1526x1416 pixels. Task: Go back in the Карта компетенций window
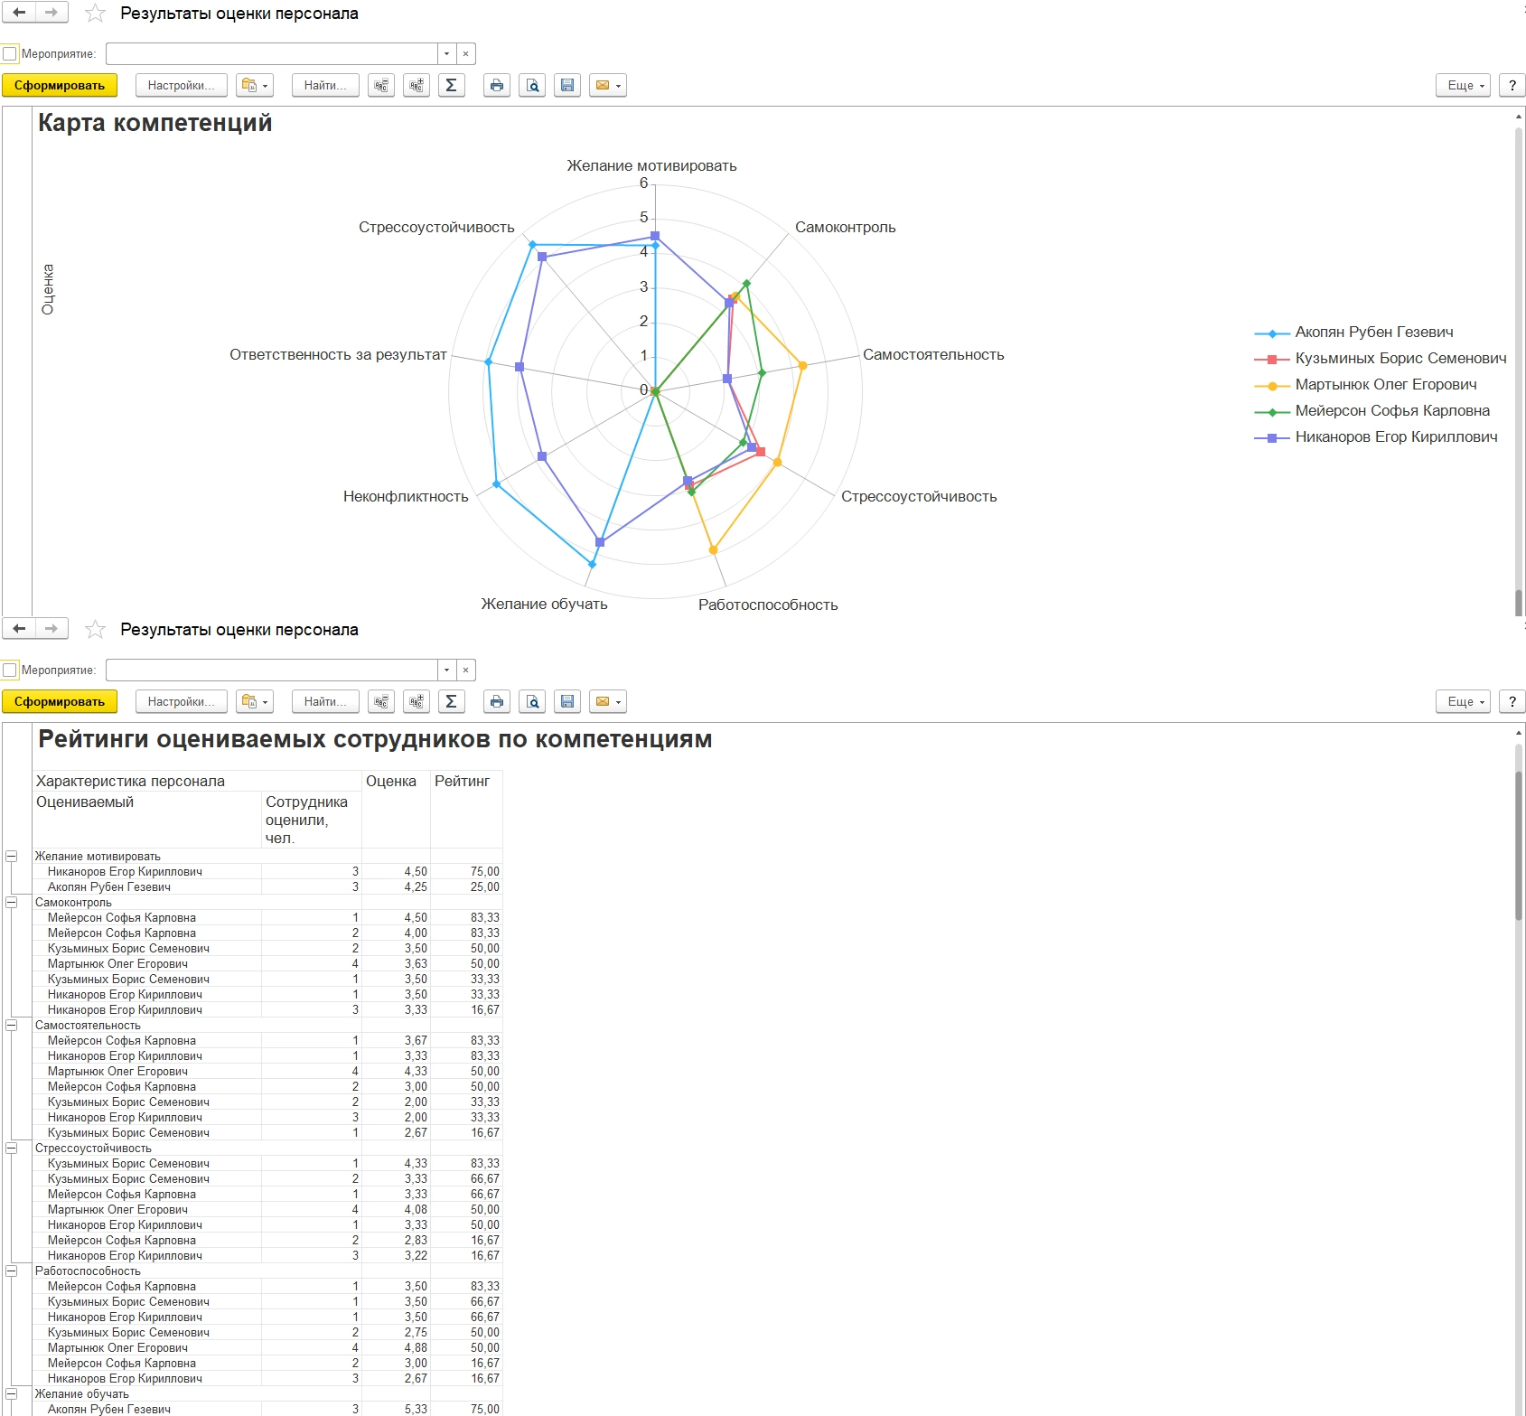click(x=19, y=13)
